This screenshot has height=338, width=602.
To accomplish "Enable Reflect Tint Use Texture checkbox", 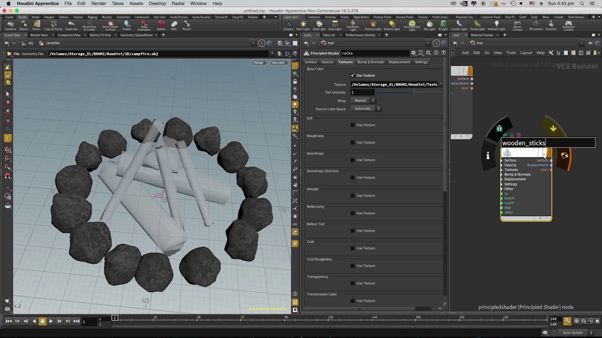I will (x=353, y=230).
